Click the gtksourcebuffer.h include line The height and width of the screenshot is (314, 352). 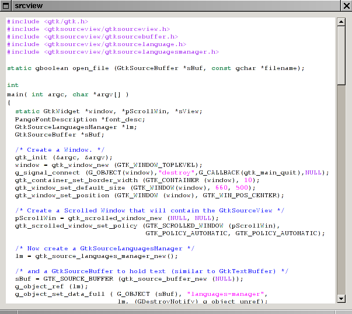(x=92, y=37)
